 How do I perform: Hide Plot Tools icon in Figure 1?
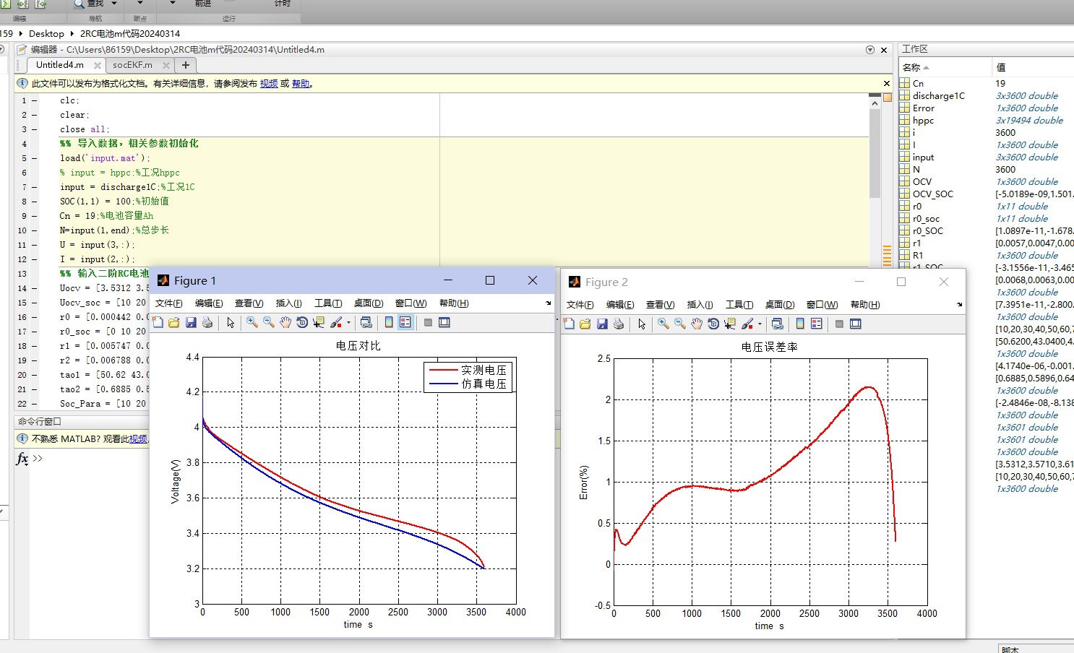[x=428, y=322]
